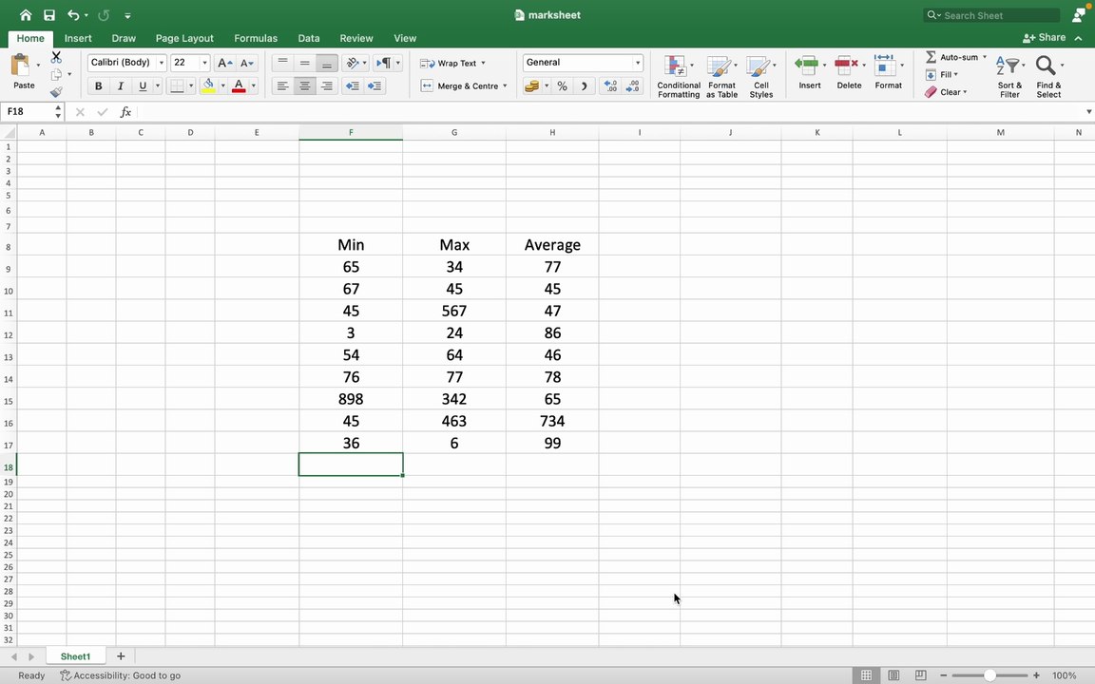Set bottom vertical alignment

[327, 63]
